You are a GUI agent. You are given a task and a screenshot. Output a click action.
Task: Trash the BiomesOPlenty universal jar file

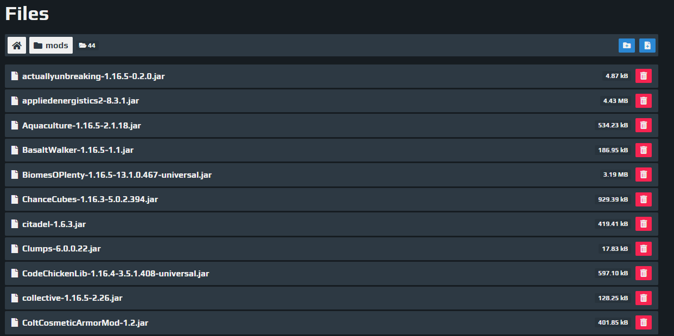[644, 175]
